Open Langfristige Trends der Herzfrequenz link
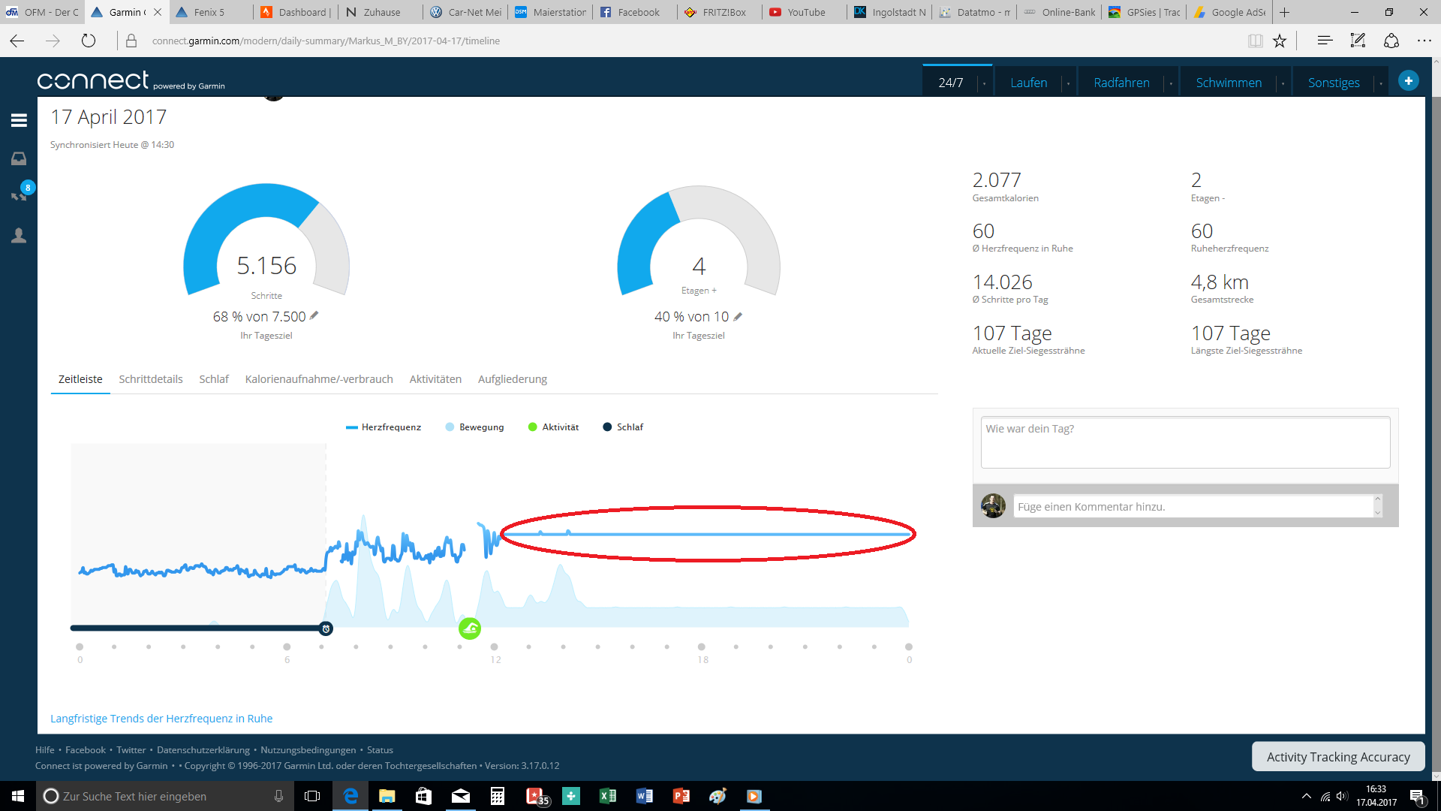Viewport: 1441px width, 811px height. pos(161,719)
